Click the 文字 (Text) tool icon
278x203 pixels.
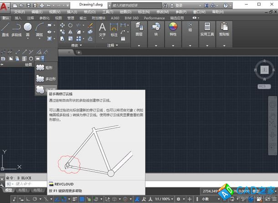pyautogui.click(x=102, y=28)
